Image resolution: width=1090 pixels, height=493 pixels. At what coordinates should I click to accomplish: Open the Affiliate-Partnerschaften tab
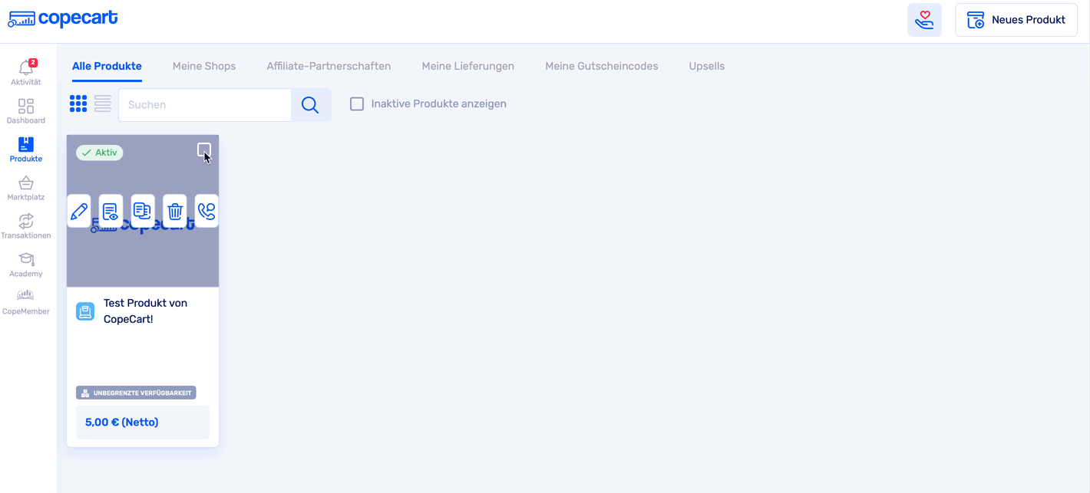click(x=329, y=66)
